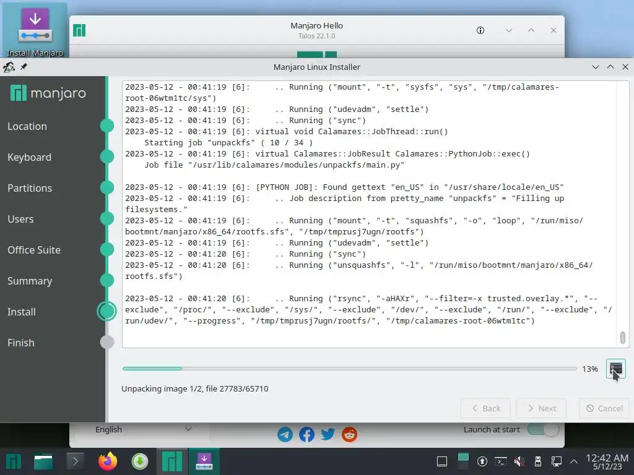Close the Manjaro Linux Installer window

click(625, 67)
